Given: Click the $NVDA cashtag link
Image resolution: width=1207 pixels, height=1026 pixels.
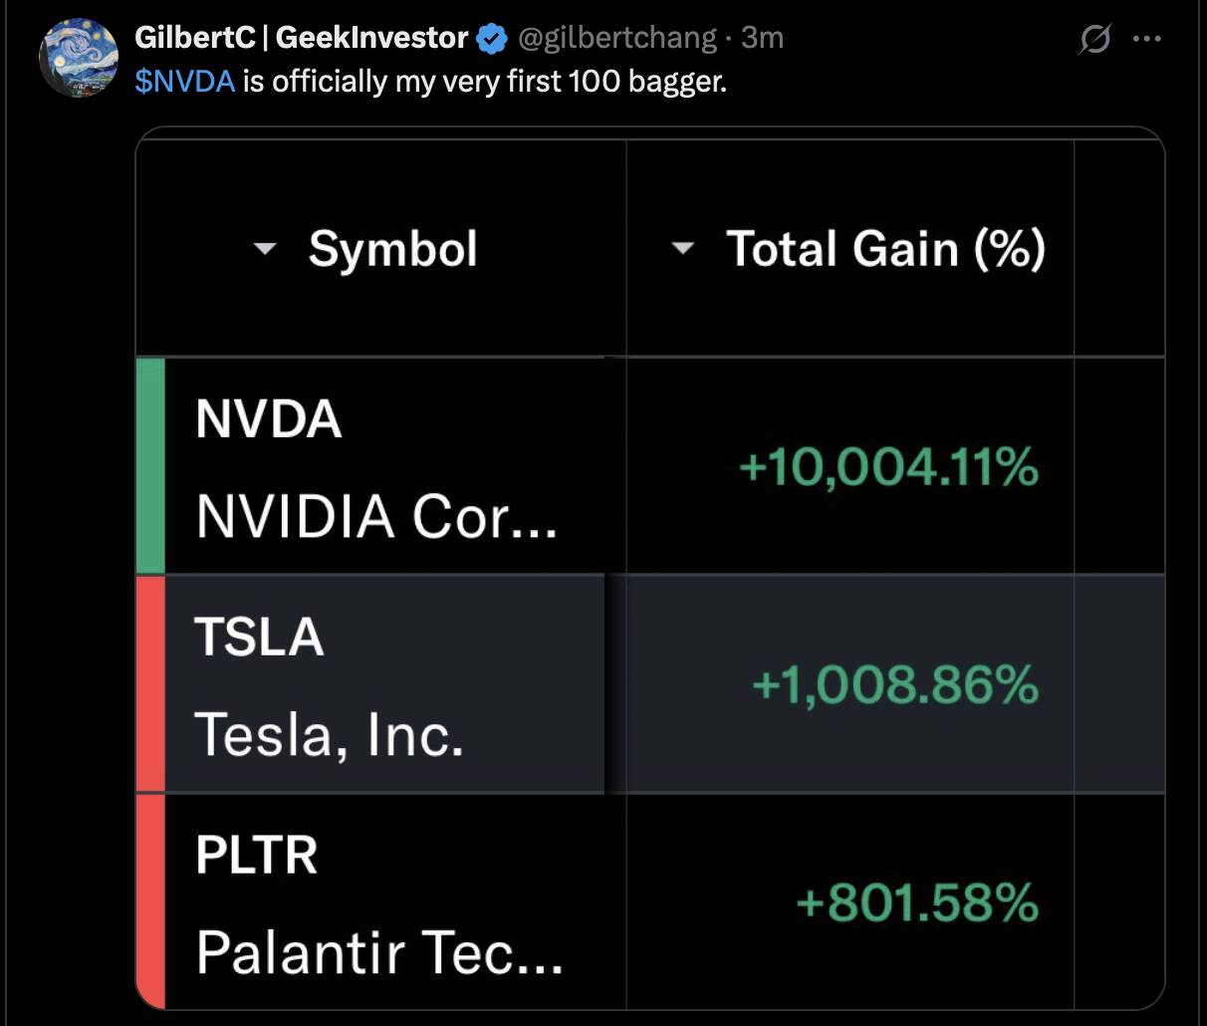Looking at the screenshot, I should (185, 81).
